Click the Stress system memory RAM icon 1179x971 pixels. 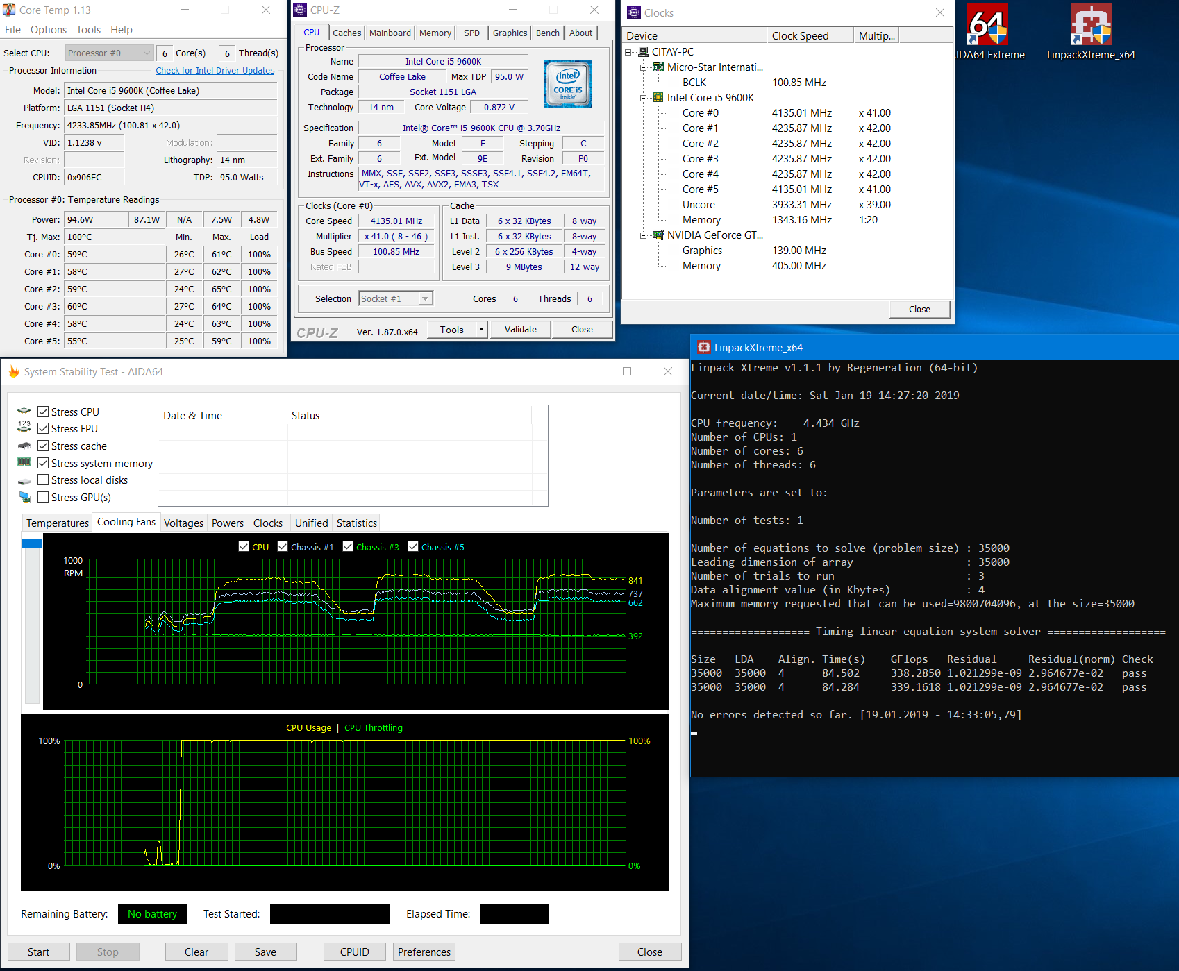(x=24, y=462)
